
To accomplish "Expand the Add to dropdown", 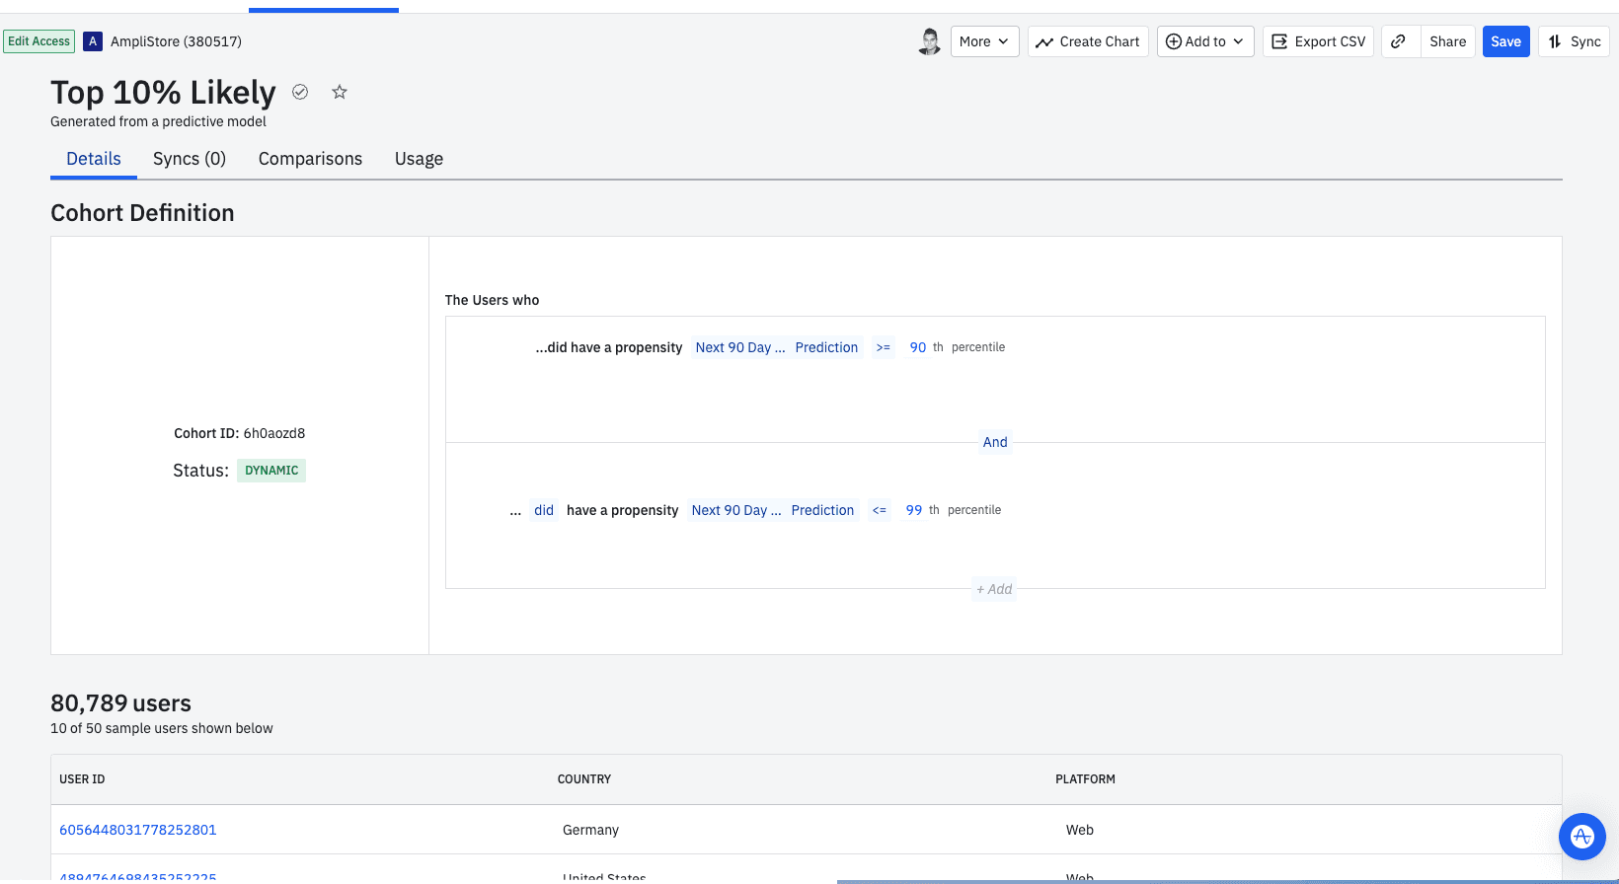I will tap(1205, 41).
